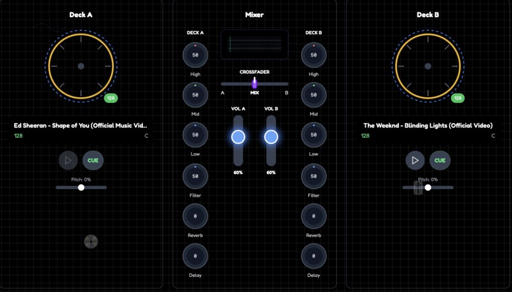Viewport: 512px width, 292px height.
Task: Click the VOL A fader knob
Action: click(x=238, y=137)
